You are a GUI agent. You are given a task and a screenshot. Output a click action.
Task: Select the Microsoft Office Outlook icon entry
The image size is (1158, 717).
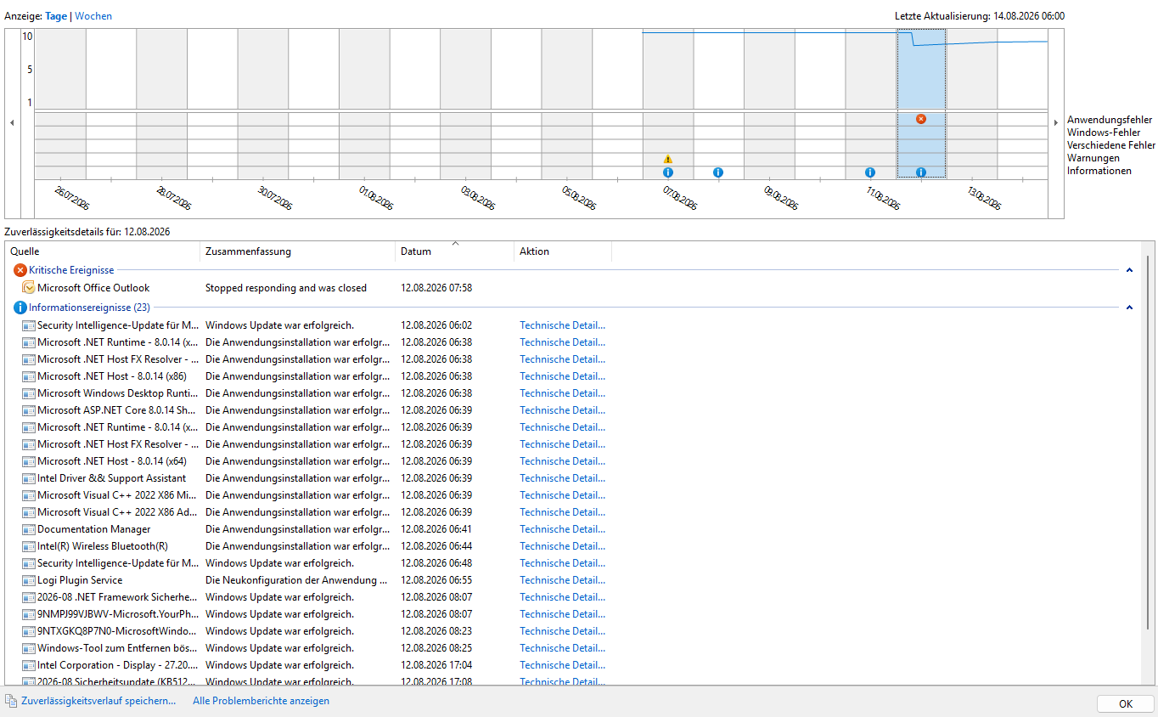(28, 288)
